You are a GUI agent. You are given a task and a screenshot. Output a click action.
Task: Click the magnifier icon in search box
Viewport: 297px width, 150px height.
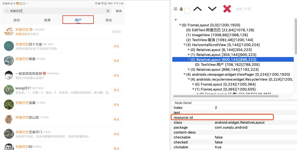click(x=7, y=11)
